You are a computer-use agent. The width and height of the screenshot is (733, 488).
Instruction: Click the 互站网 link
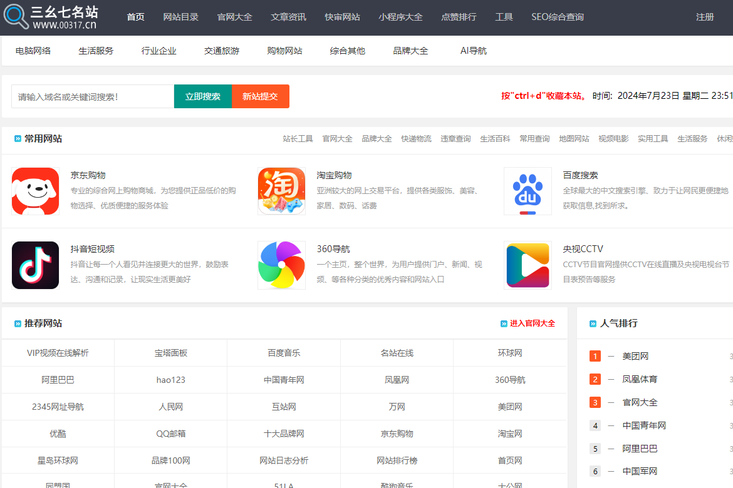pyautogui.click(x=284, y=407)
